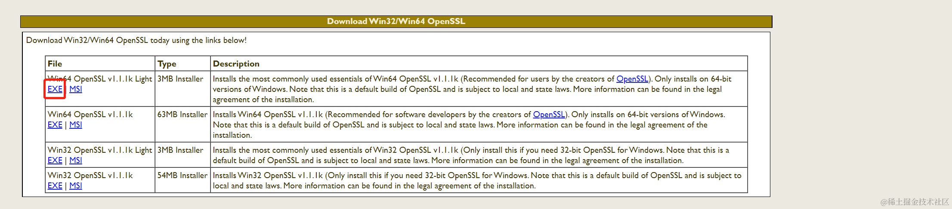The height and width of the screenshot is (209, 952).
Task: Open the OpenSSL link in Win64 Light description
Action: 632,79
